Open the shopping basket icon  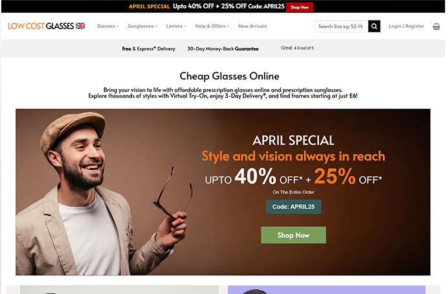436,26
